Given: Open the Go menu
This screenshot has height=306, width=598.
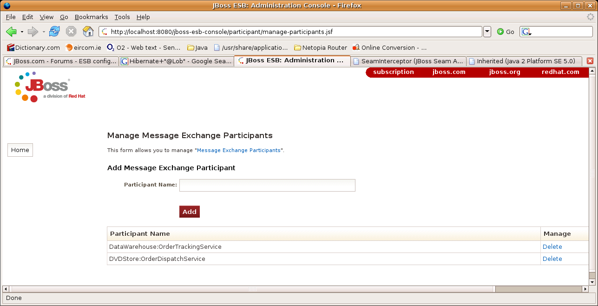Looking at the screenshot, I should [64, 17].
